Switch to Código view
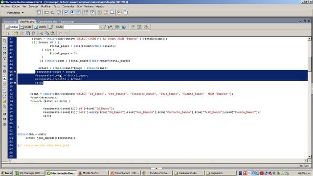 click(12, 27)
